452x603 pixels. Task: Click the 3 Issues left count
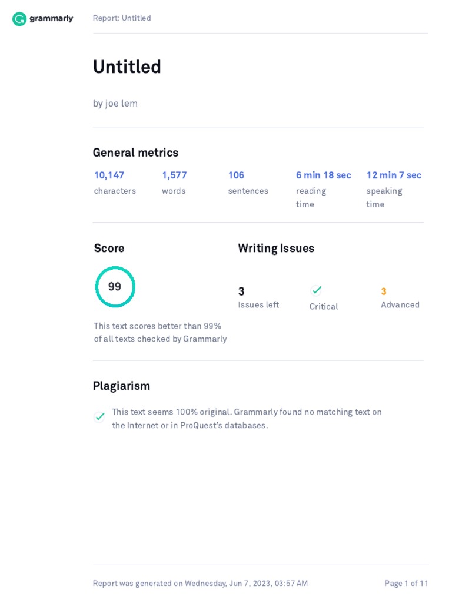pyautogui.click(x=241, y=291)
